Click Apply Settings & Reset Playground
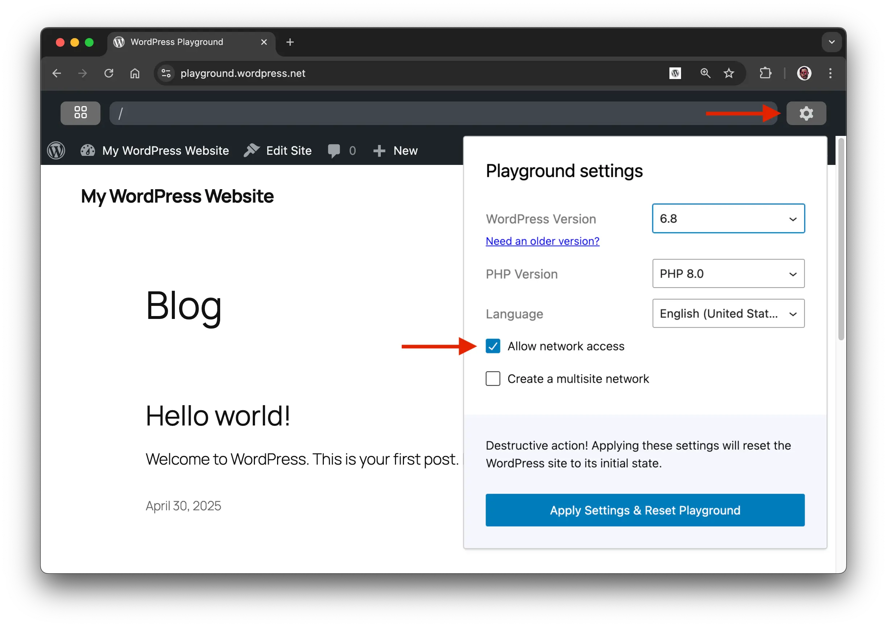 [x=645, y=510]
